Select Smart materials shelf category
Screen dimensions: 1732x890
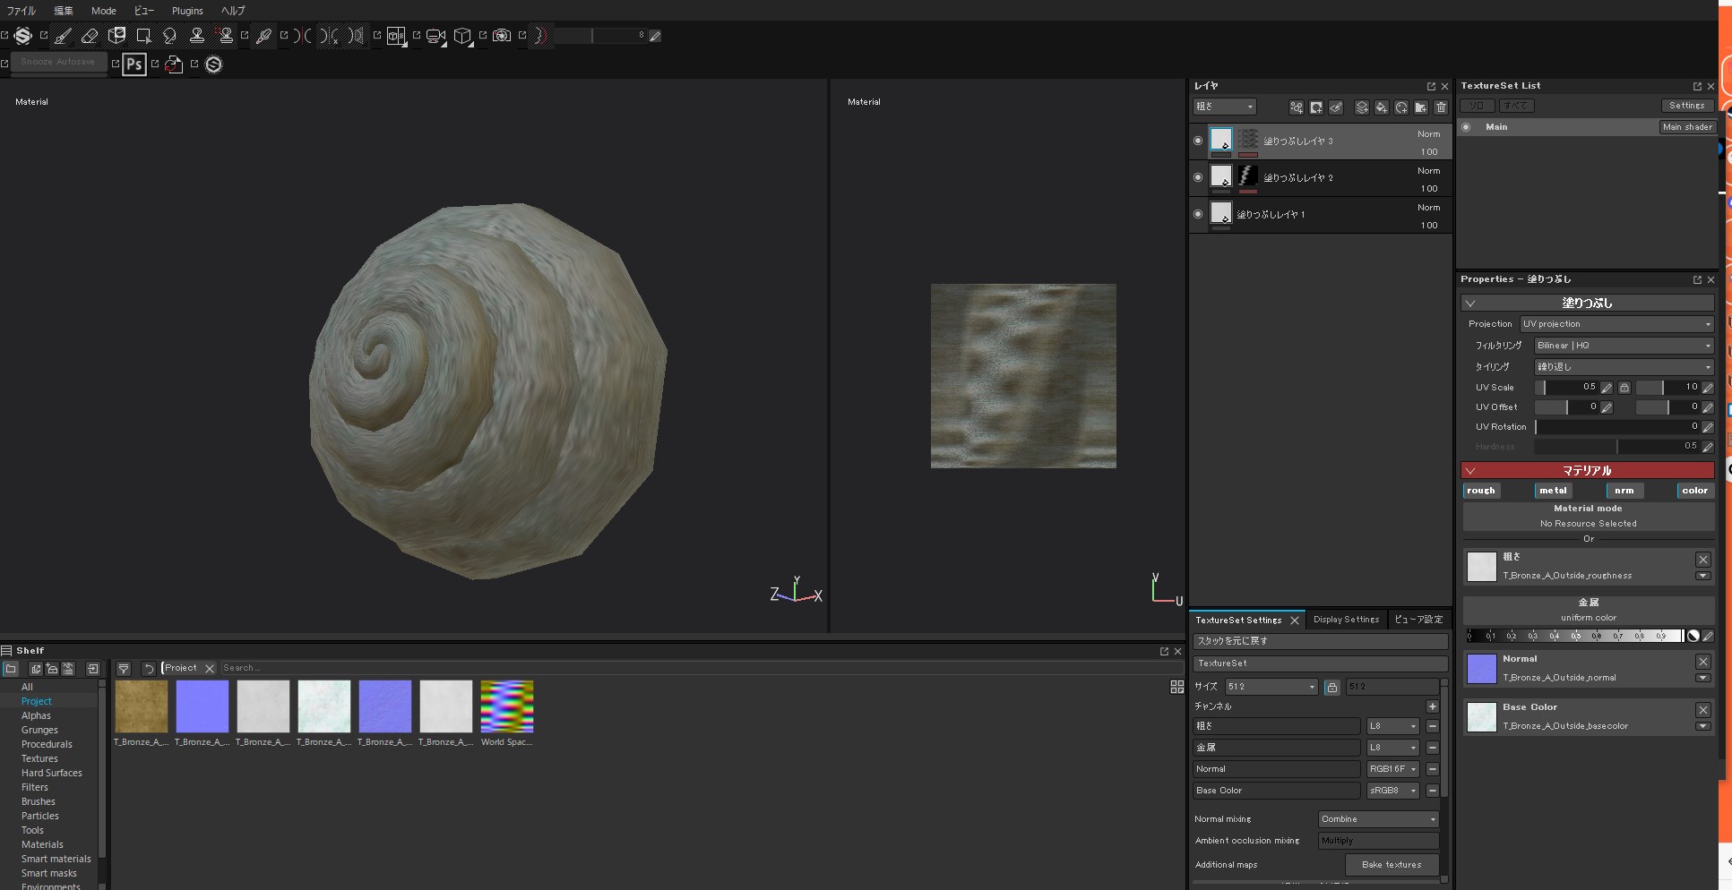click(56, 859)
